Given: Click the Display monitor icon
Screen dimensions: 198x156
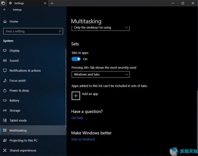Looking at the screenshot, I should coord(5,51).
